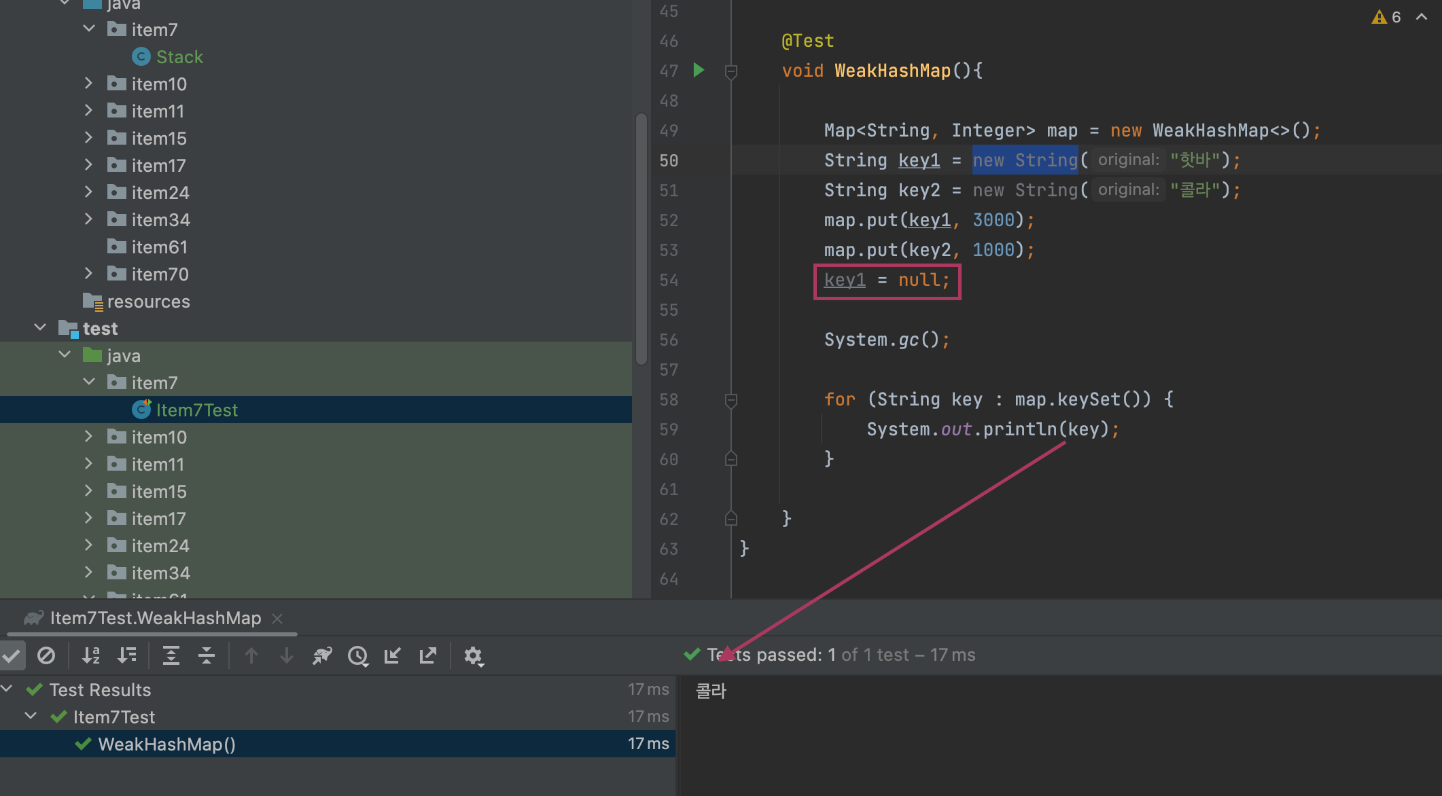Collapse the Item7Test results node
Viewport: 1442px width, 796px height.
pos(31,717)
